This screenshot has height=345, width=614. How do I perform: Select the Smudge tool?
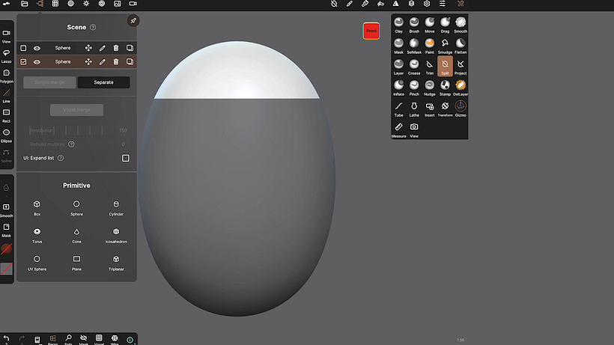[445, 46]
